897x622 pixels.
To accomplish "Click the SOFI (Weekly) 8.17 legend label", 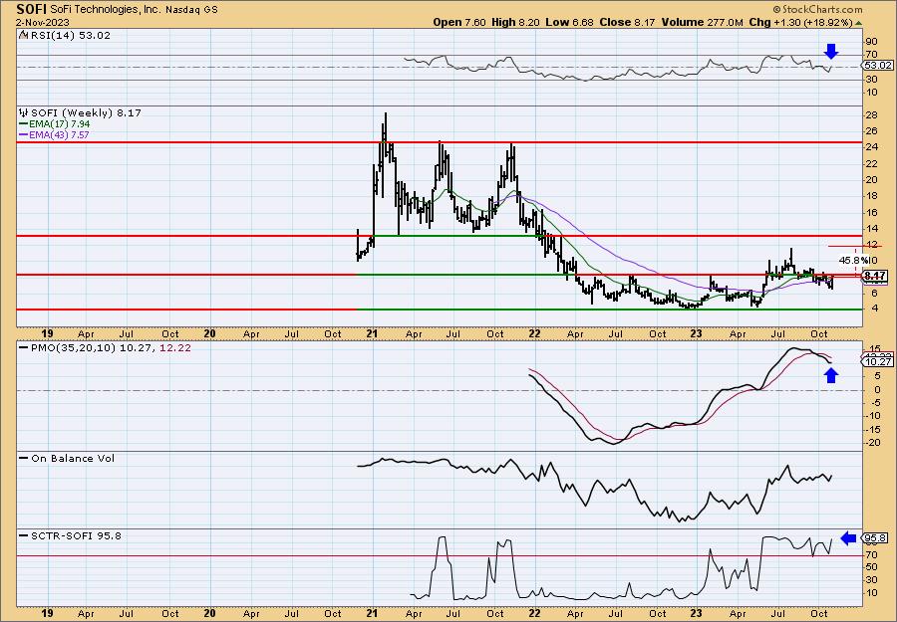I will point(86,113).
